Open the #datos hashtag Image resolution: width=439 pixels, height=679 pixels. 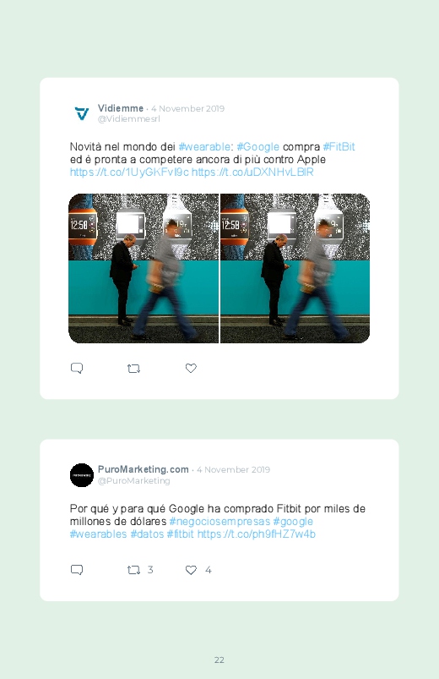point(147,534)
